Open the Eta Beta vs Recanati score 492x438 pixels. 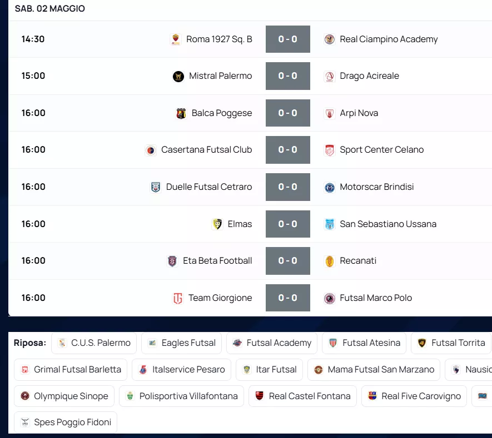click(x=288, y=261)
